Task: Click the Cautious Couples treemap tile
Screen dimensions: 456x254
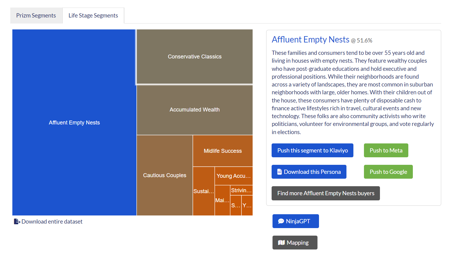Action: pos(164,175)
